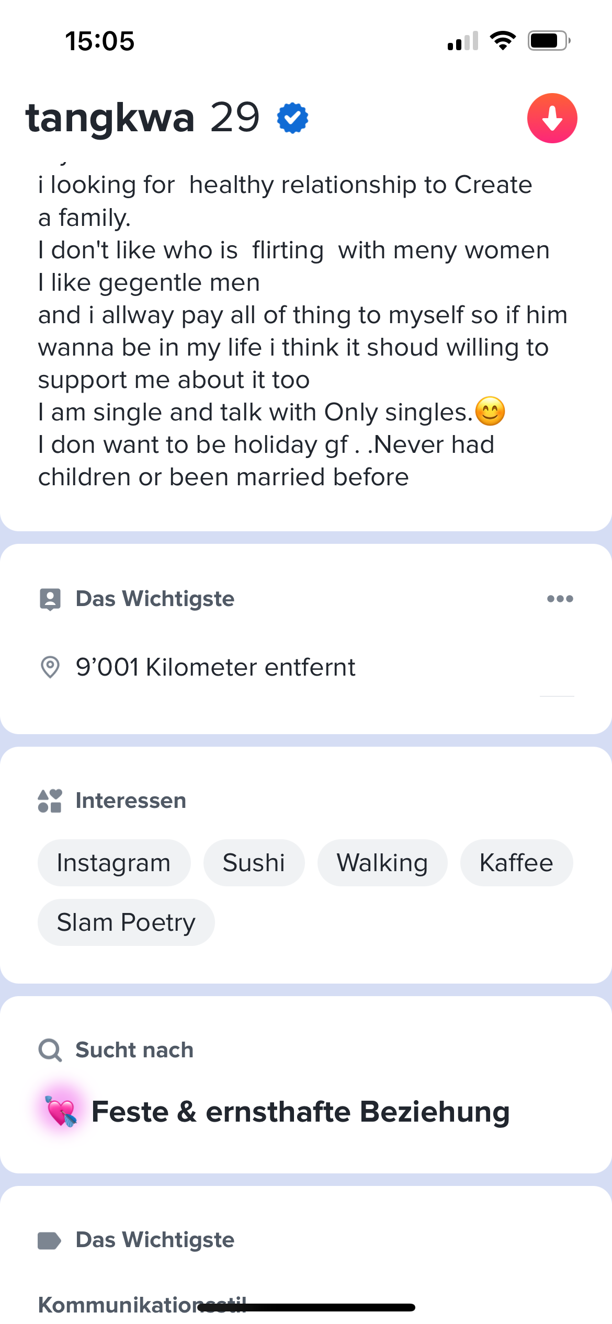Tap the red down-arrow button
Image resolution: width=612 pixels, height=1324 pixels.
tap(552, 118)
